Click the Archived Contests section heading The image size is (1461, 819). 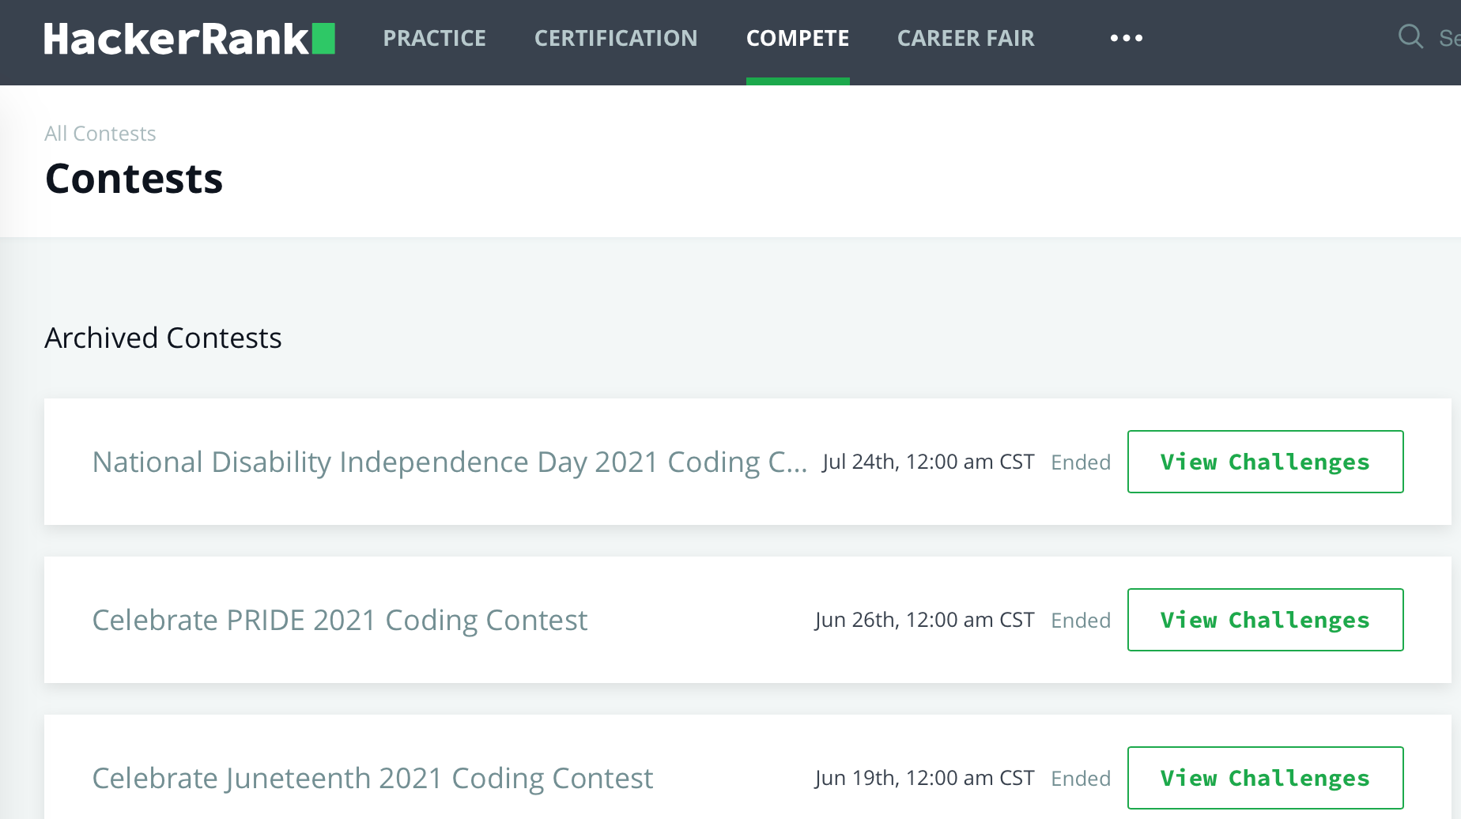pos(163,338)
